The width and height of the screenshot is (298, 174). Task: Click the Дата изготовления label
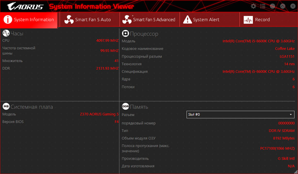(x=138, y=166)
